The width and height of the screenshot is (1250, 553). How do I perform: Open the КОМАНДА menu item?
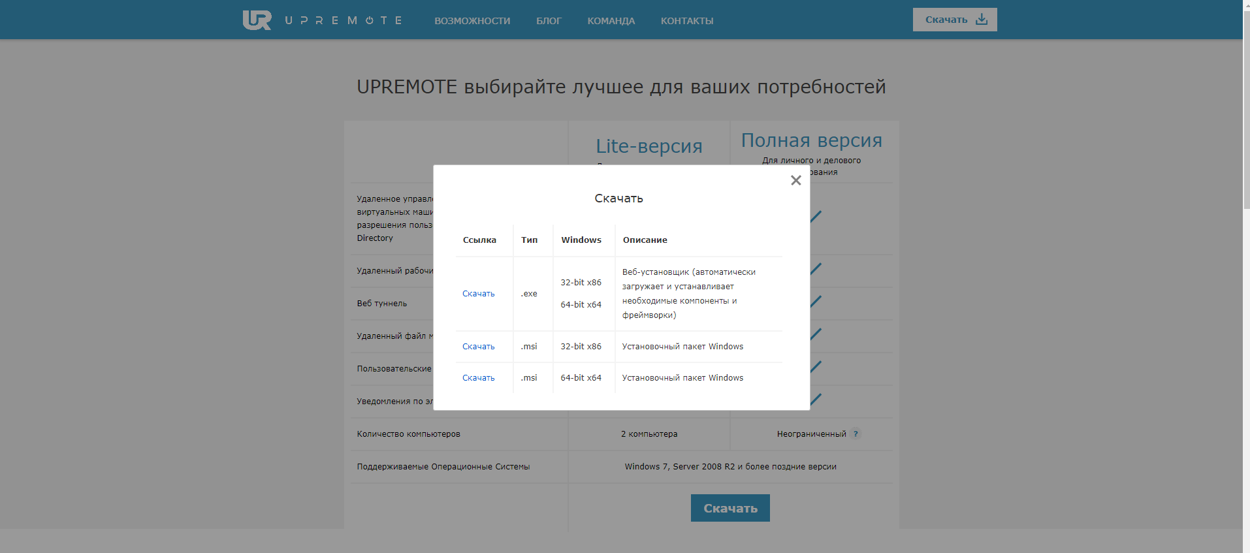pyautogui.click(x=611, y=21)
